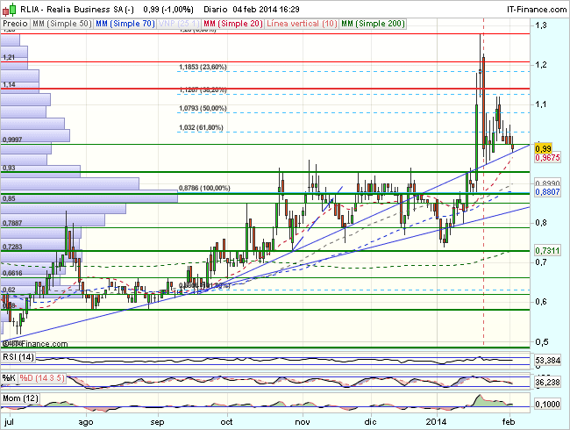Select the MM (Simple 200) indicator label
This screenshot has height=430, width=570.
(373, 24)
